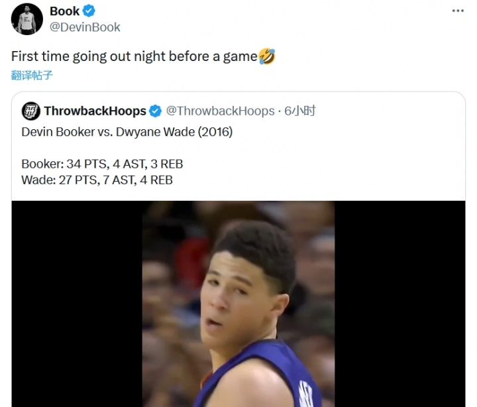Click the ThrowbackHoops round logo avatar
Viewport: 477px width, 407px height.
[30, 111]
